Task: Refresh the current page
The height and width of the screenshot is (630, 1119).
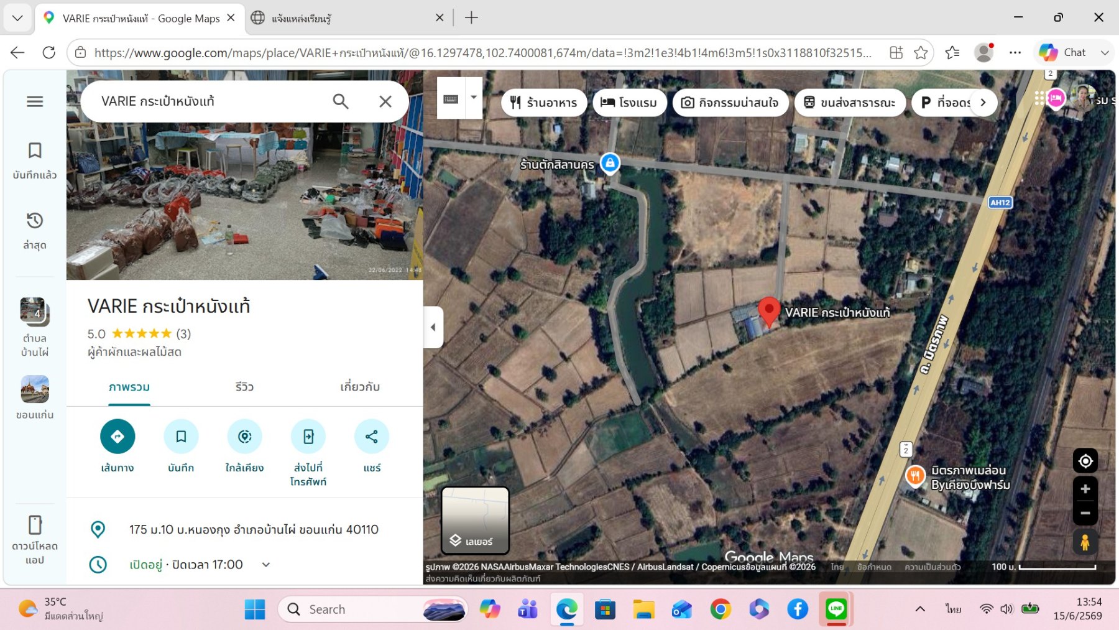Action: point(48,52)
